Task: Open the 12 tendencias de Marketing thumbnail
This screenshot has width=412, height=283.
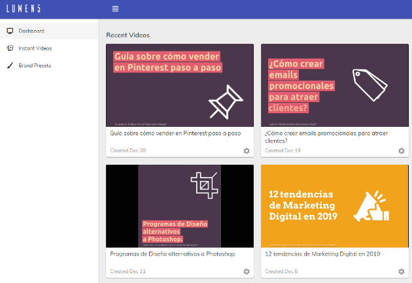Action: [335, 206]
